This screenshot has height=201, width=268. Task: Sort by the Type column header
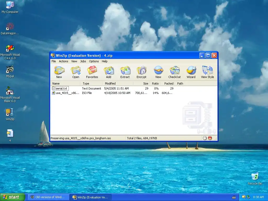click(91, 83)
